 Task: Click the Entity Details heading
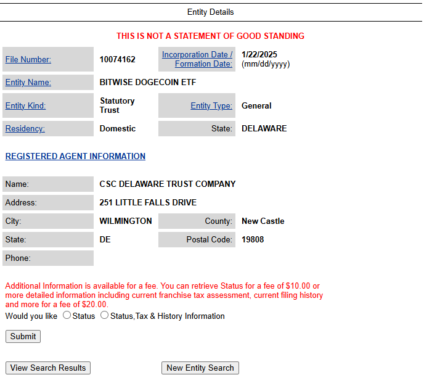(211, 12)
